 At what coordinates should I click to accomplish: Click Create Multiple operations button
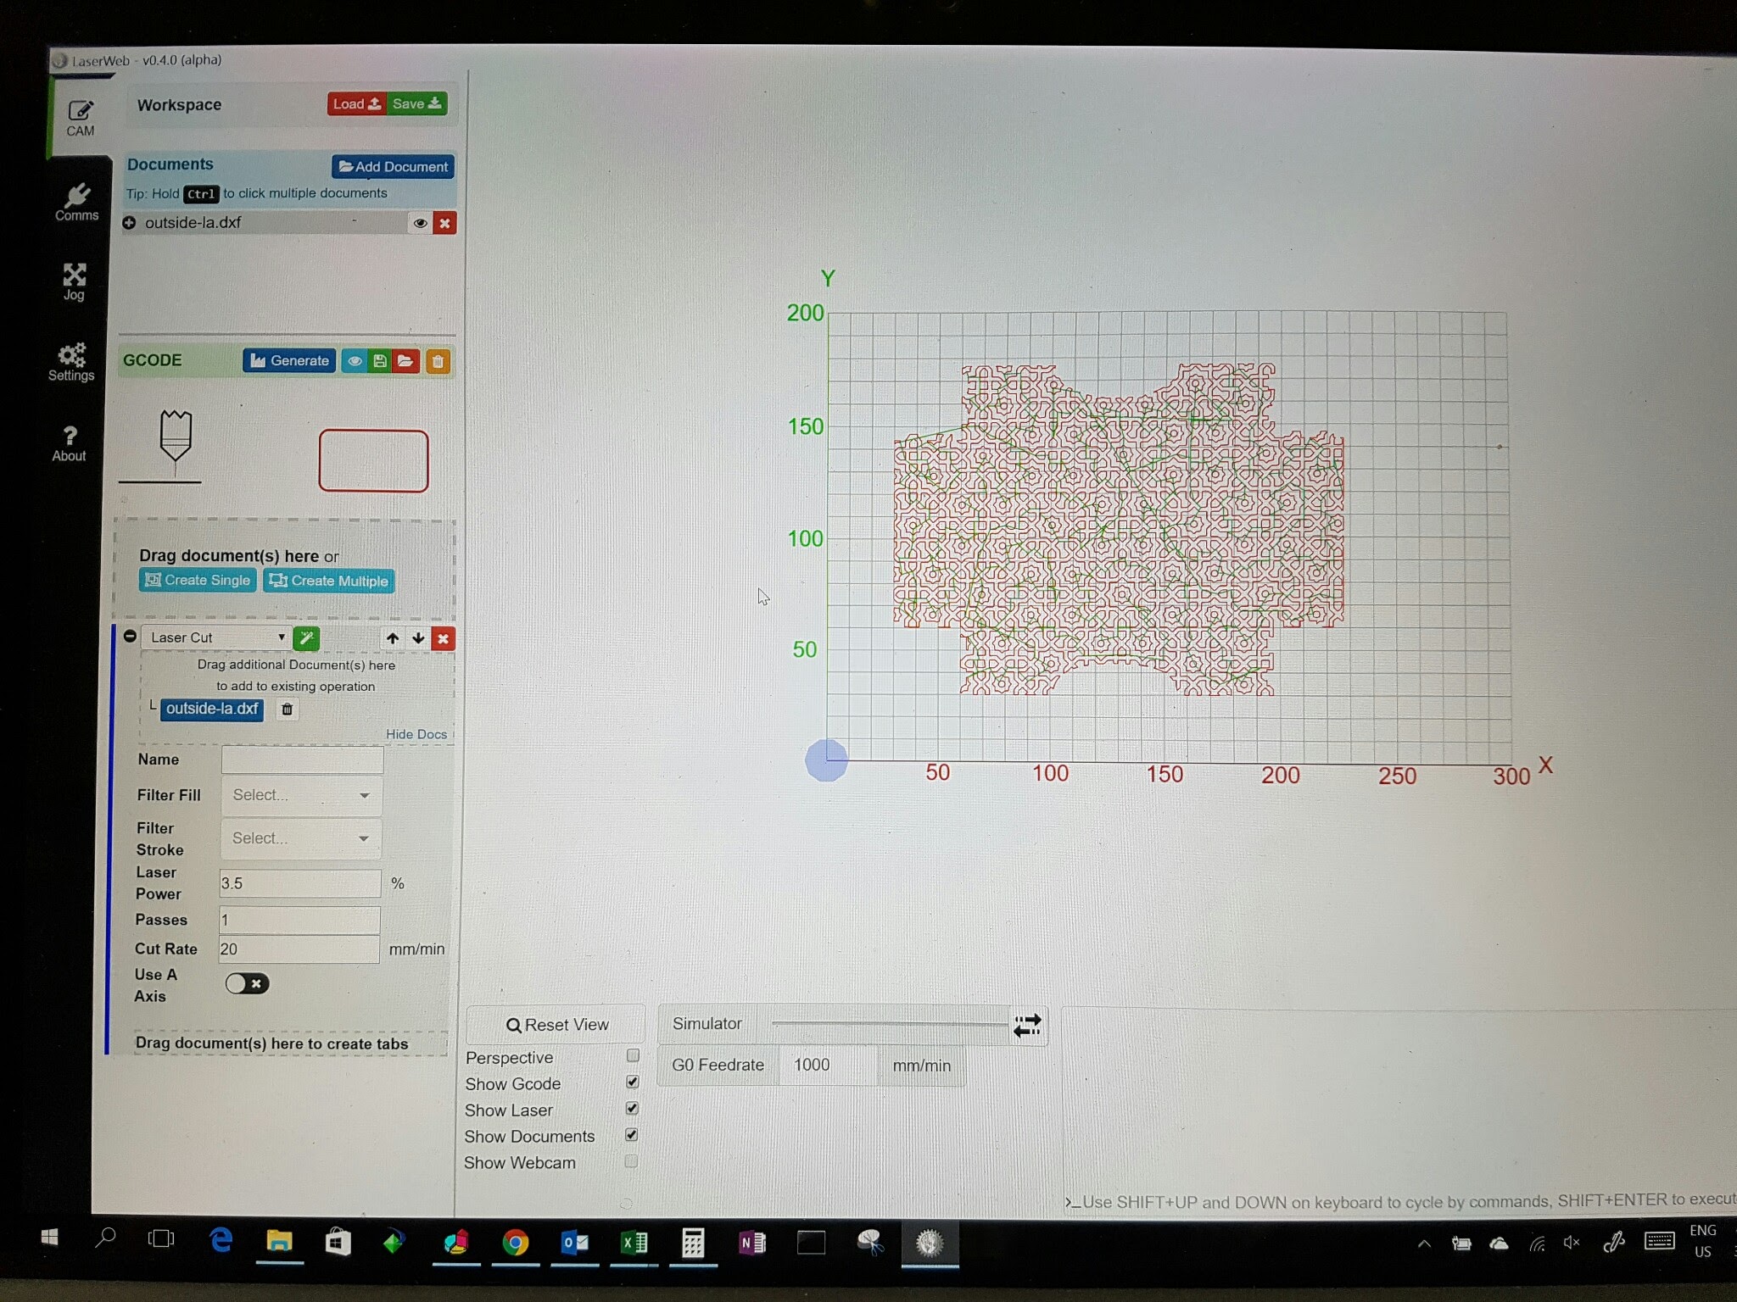[x=329, y=581]
